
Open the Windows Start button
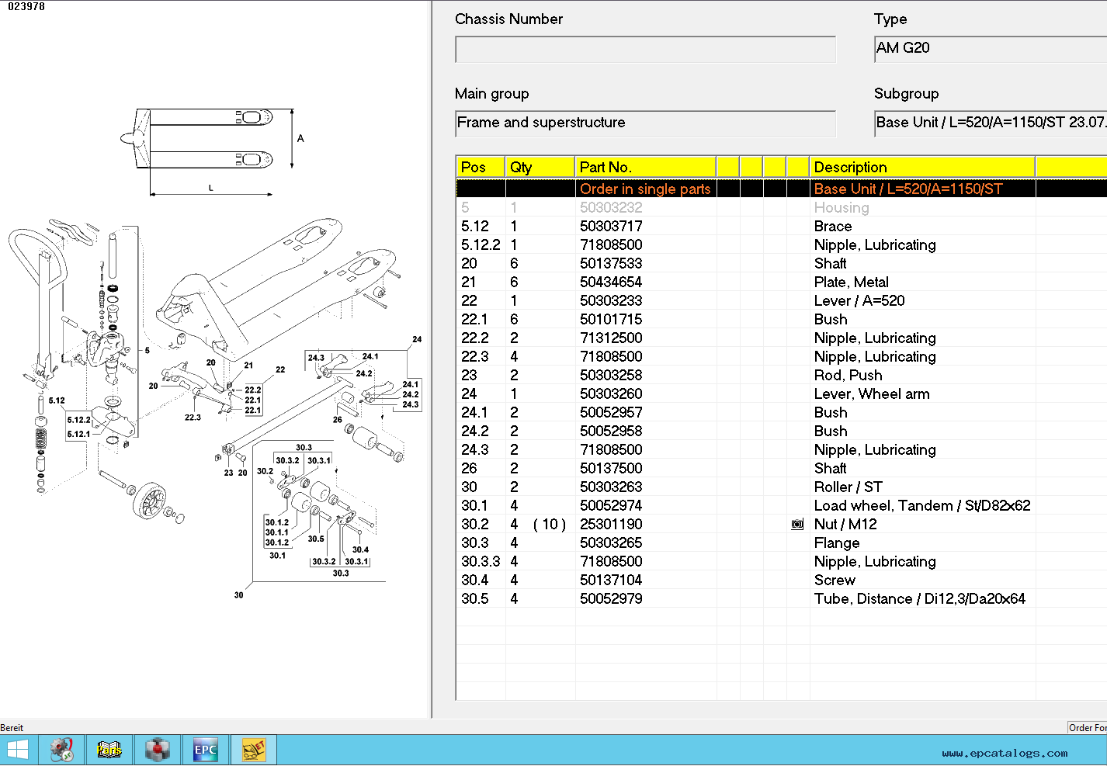18,750
